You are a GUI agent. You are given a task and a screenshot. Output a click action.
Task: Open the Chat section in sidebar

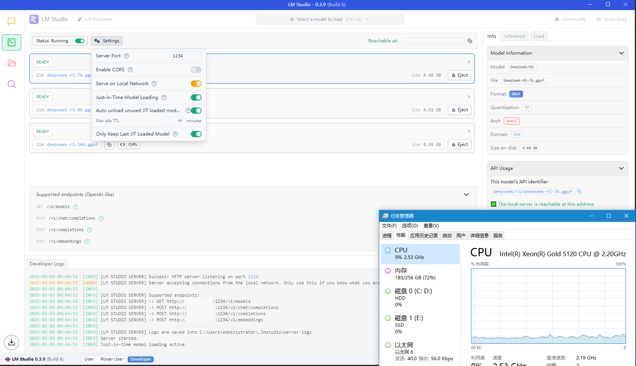pos(12,22)
